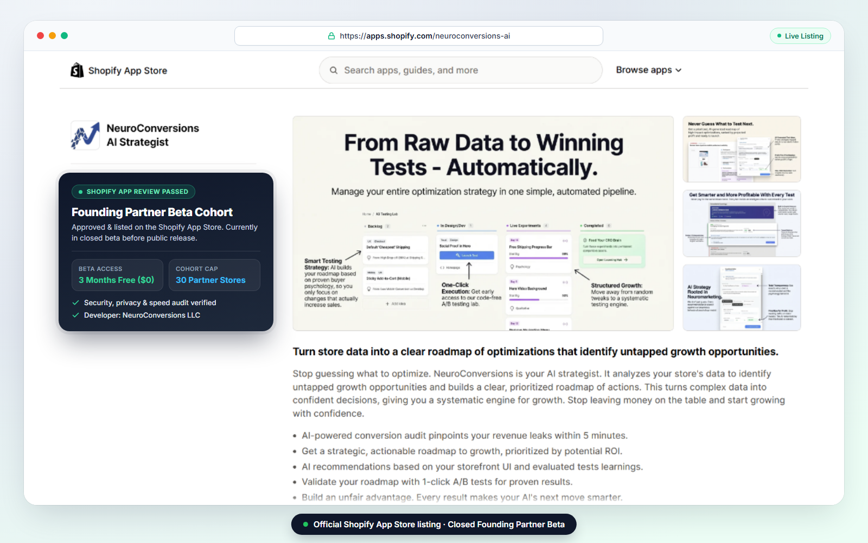
Task: Open the Shopify App Store home link
Action: click(x=119, y=70)
